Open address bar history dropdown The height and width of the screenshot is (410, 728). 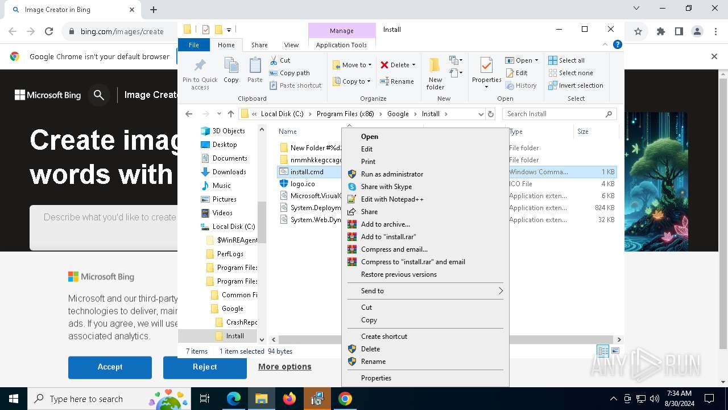tap(481, 114)
